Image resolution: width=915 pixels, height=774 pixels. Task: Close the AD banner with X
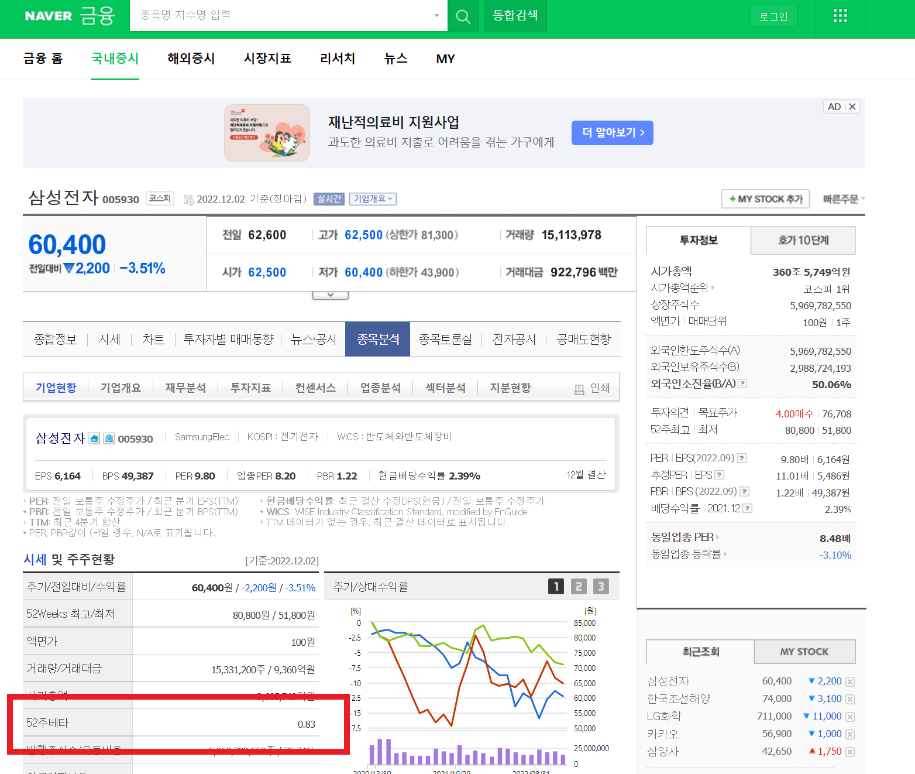pyautogui.click(x=852, y=107)
